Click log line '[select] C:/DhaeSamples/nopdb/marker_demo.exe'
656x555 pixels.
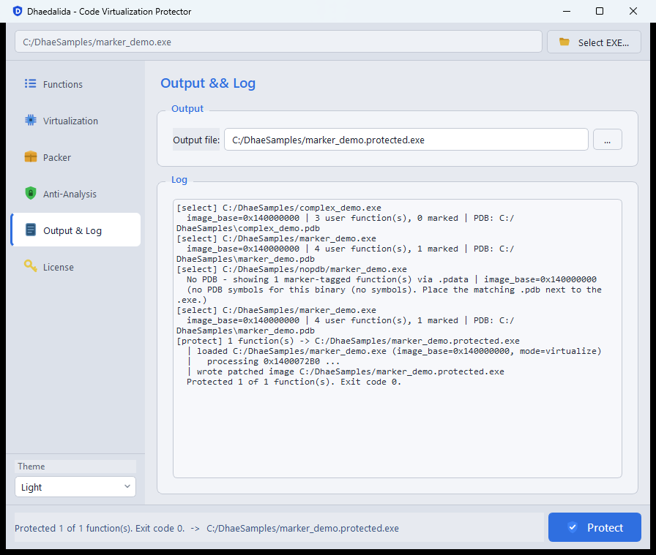click(x=291, y=269)
